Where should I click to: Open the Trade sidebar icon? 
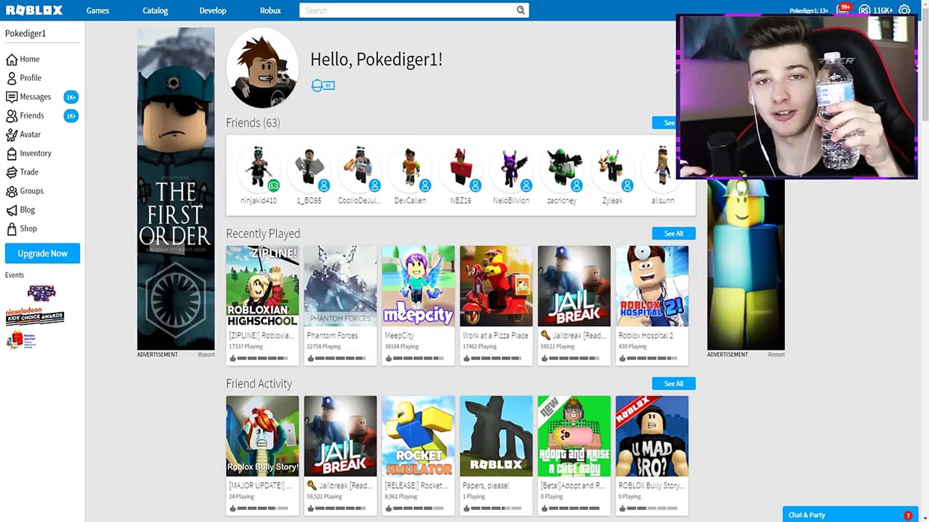click(12, 173)
